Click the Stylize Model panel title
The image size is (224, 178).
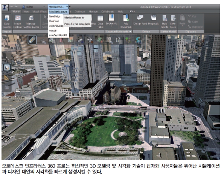pyautogui.click(x=168, y=32)
